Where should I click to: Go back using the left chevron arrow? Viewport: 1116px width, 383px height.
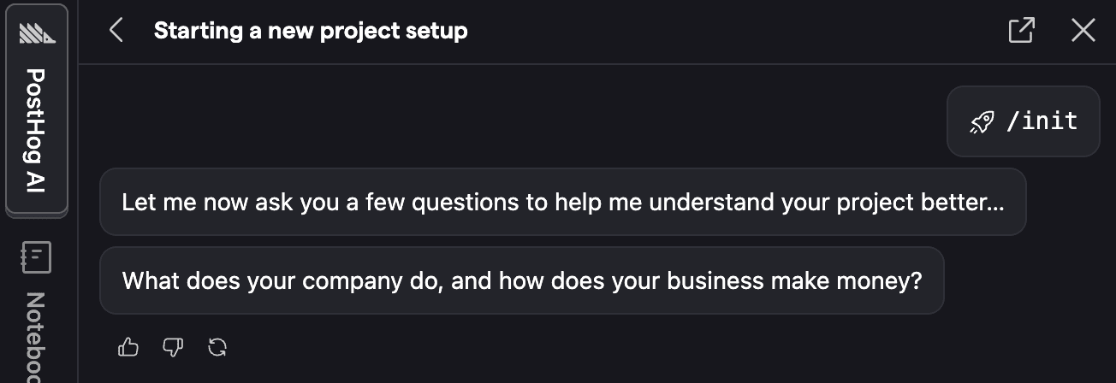[116, 32]
